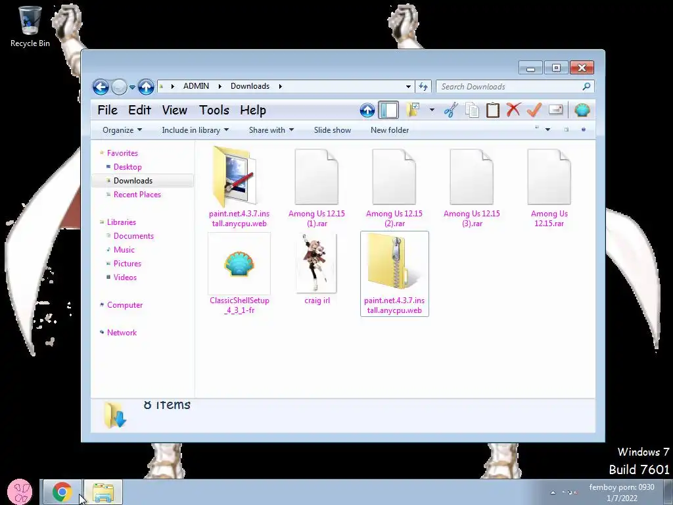Open the Music library
This screenshot has height=505, width=673.
124,249
